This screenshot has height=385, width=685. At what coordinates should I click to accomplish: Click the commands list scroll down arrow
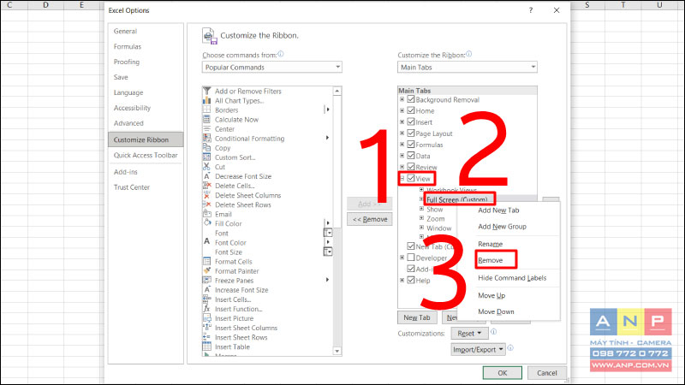pos(337,351)
